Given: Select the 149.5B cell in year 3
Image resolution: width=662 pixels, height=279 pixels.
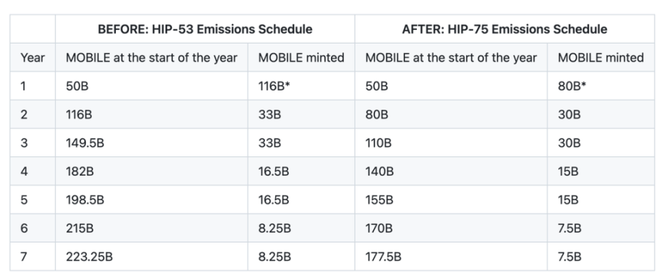Looking at the screenshot, I should click(152, 143).
